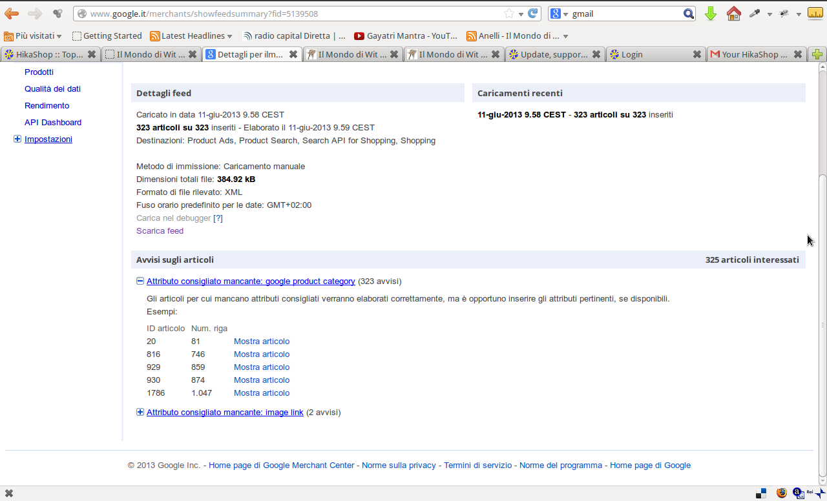Click the Gayatri Mantra YouTube bookmark icon
The width and height of the screenshot is (827, 501).
click(x=359, y=36)
